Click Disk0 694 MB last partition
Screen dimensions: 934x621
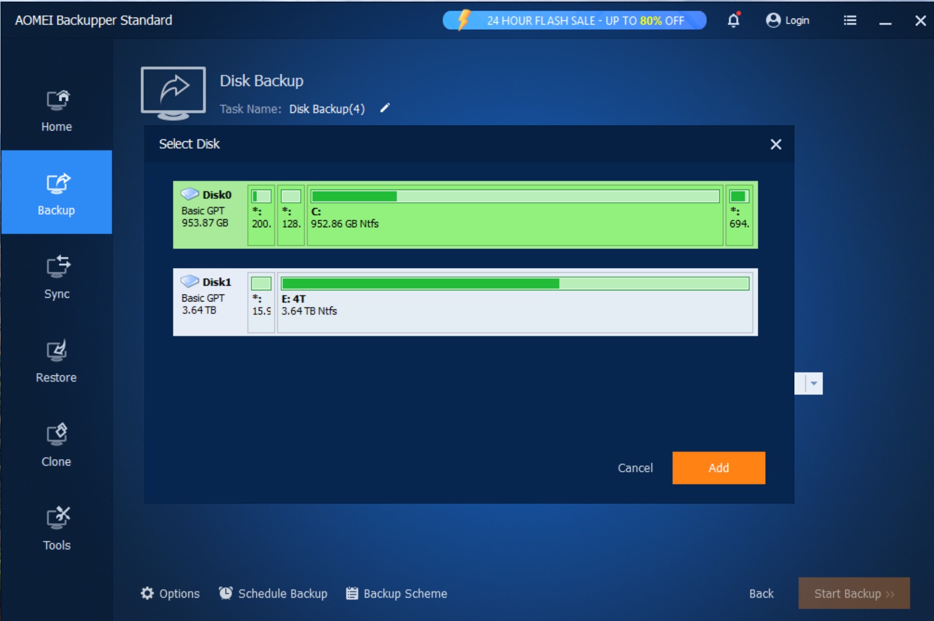tap(739, 215)
